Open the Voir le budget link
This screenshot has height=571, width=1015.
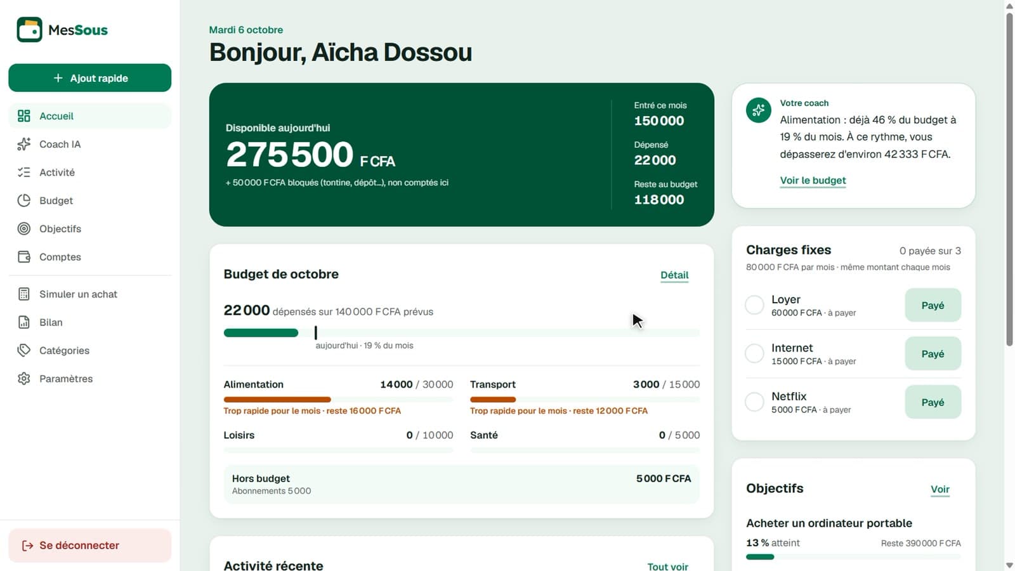click(x=813, y=180)
